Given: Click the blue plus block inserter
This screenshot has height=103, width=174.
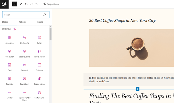Looking at the screenshot, I should (x=137, y=89).
